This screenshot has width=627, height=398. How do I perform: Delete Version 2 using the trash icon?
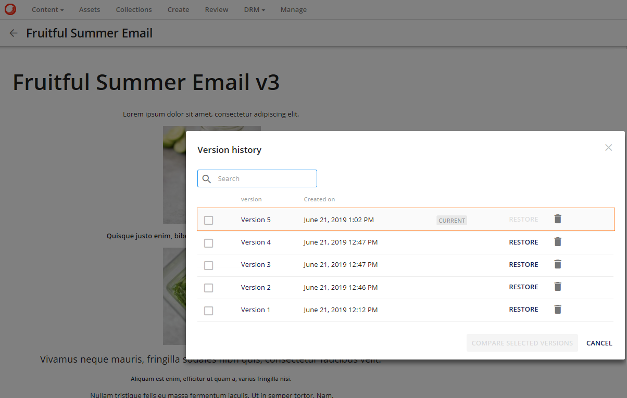click(557, 287)
